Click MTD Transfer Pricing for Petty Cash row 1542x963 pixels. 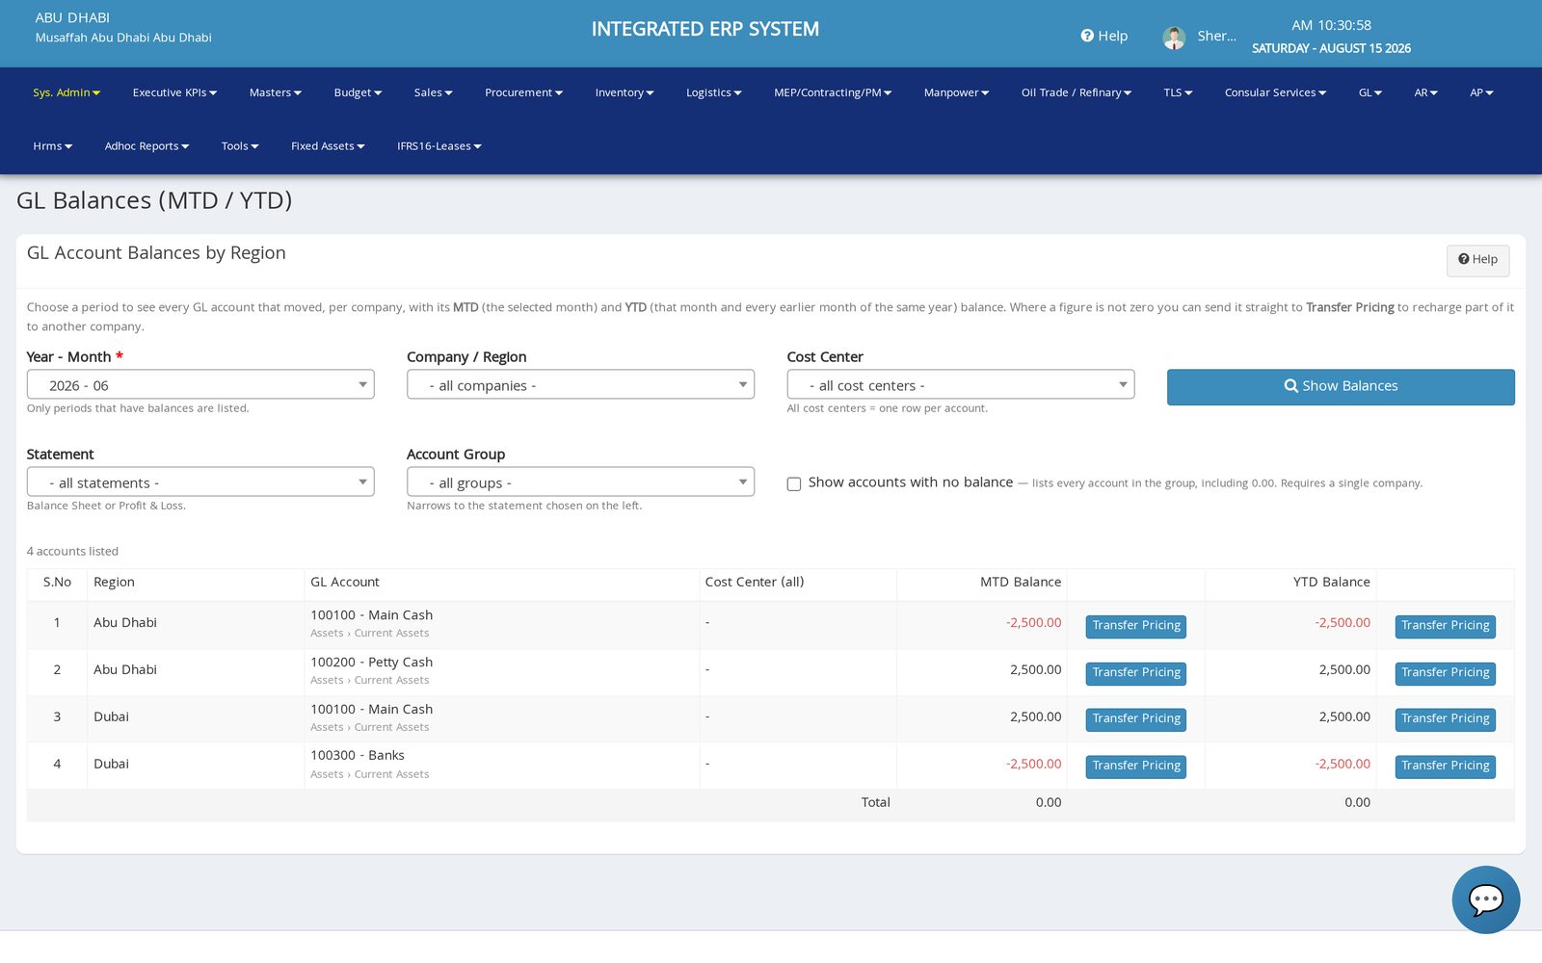[x=1136, y=673]
